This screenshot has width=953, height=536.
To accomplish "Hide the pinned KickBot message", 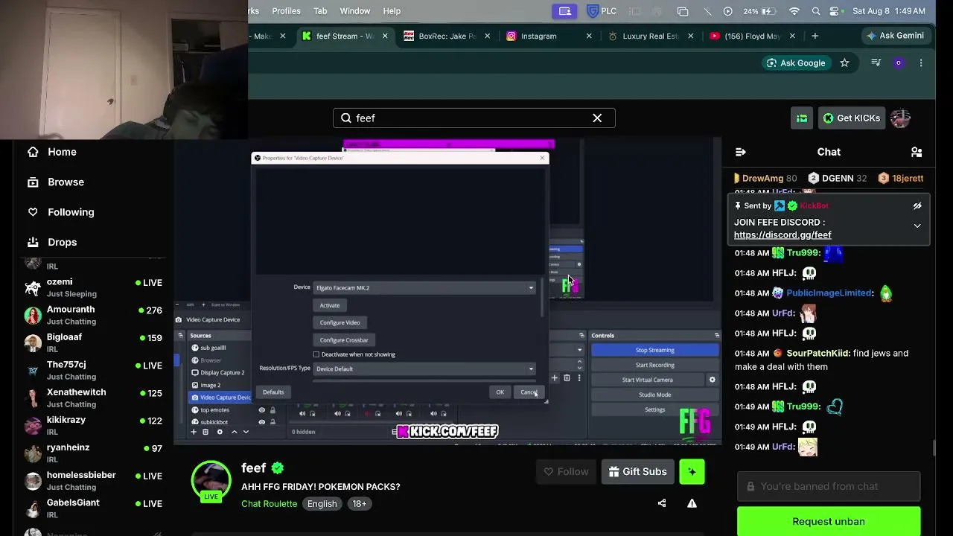I will click(917, 206).
